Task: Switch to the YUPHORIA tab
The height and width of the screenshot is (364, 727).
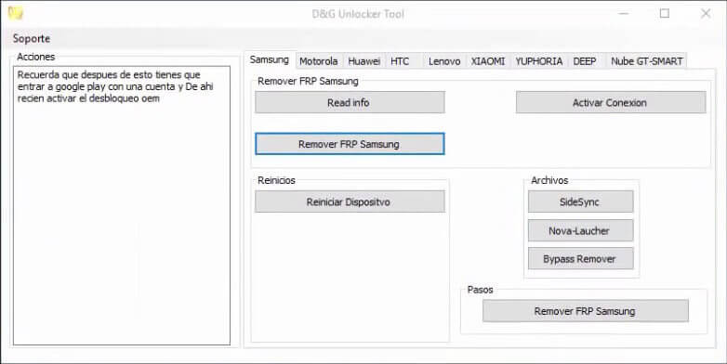Action: click(x=539, y=61)
